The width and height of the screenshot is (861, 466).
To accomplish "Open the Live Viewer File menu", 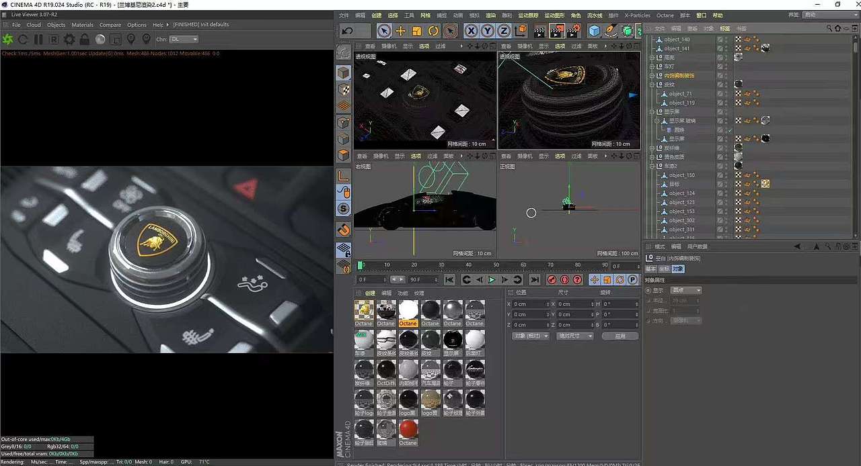I will click(16, 25).
